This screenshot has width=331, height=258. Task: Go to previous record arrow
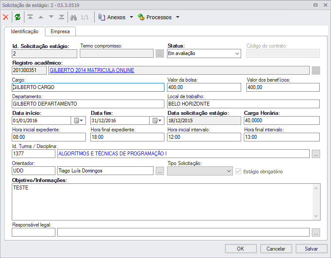pyautogui.click(x=41, y=17)
